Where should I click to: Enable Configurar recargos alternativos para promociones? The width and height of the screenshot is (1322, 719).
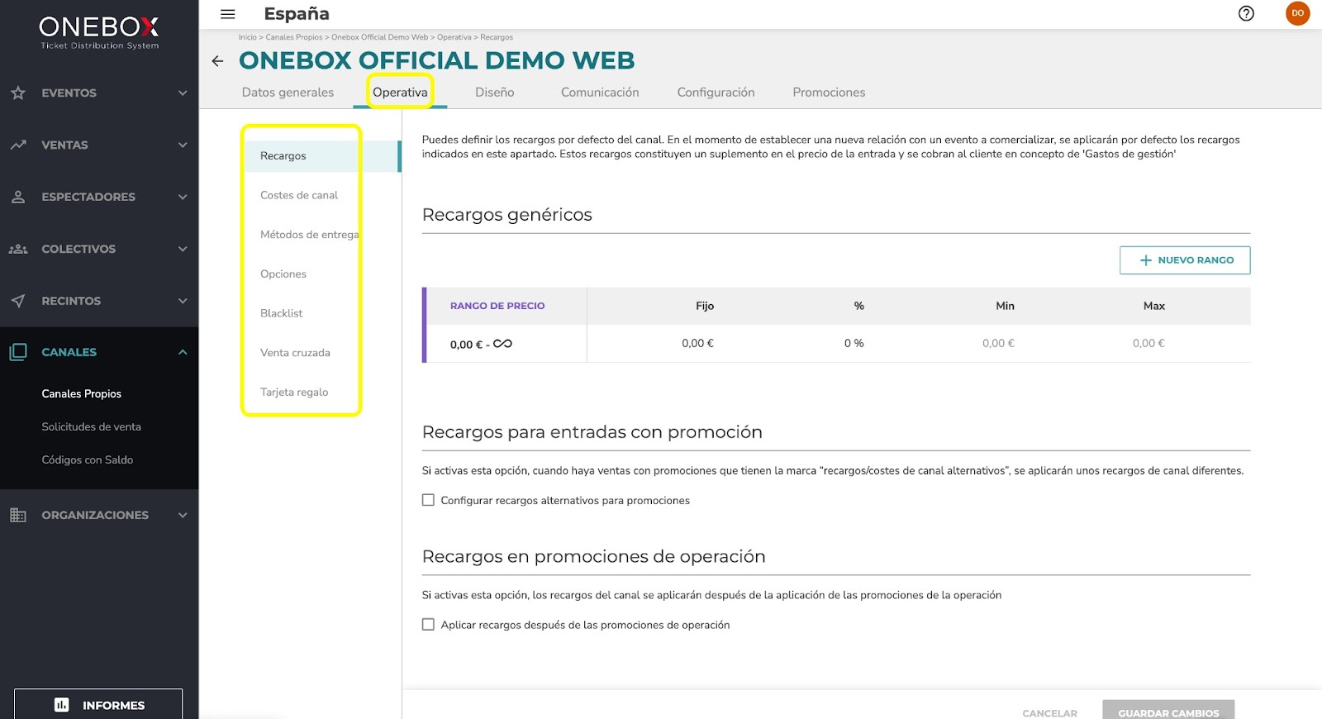(x=428, y=500)
